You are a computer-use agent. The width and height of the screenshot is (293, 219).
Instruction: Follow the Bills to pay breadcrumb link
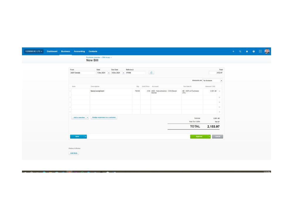point(106,57)
